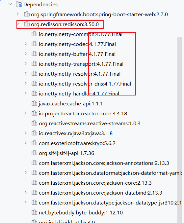Select net.bytebuddy:byte-buddy:1.12.10 row
Viewport: 184px width, 223px height.
point(81,213)
